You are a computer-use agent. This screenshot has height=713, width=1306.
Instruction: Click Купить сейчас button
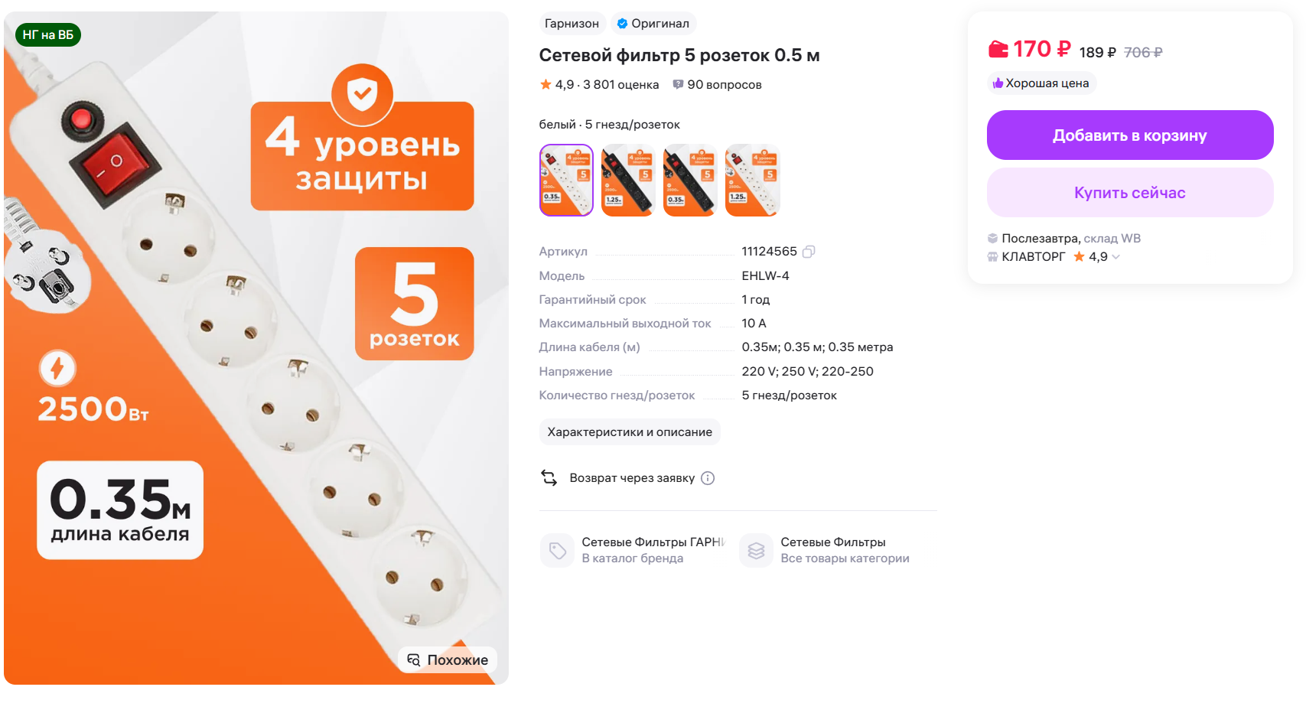coord(1130,193)
